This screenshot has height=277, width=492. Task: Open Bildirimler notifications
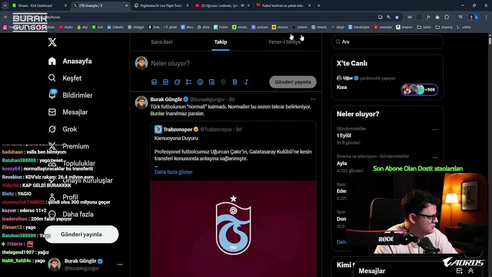click(70, 95)
